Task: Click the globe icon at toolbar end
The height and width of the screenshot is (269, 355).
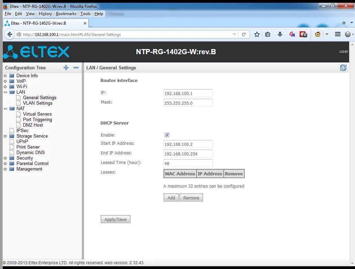Action: 347,34
